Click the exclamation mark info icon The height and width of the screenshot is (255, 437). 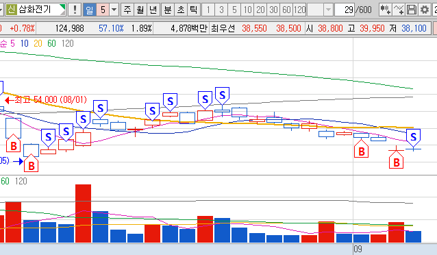click(x=75, y=10)
